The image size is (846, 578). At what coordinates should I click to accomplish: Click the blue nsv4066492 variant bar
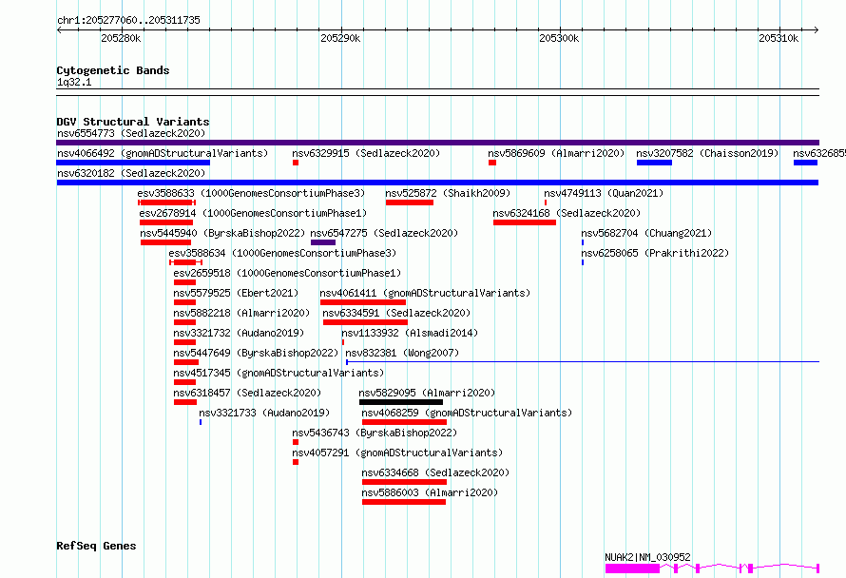pyautogui.click(x=133, y=163)
